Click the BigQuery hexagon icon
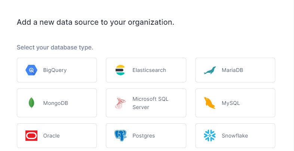Screen dimensions: 294x151 coord(31,70)
